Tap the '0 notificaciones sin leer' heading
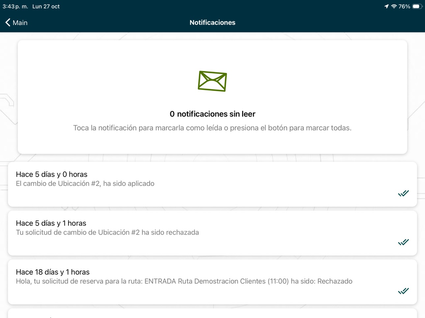 pyautogui.click(x=212, y=114)
